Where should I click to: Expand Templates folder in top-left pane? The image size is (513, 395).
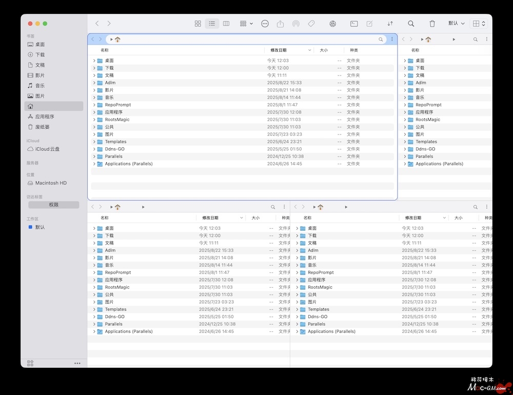click(x=94, y=142)
